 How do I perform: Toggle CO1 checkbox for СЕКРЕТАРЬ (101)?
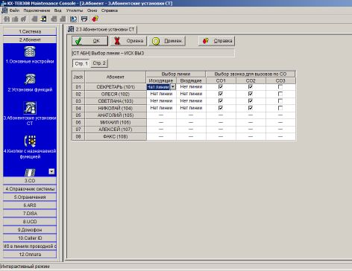coord(221,86)
